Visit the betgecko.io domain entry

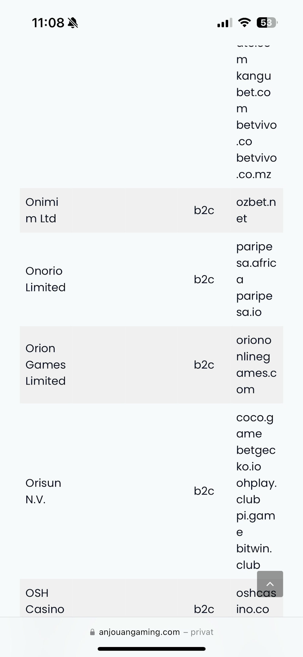point(255,458)
